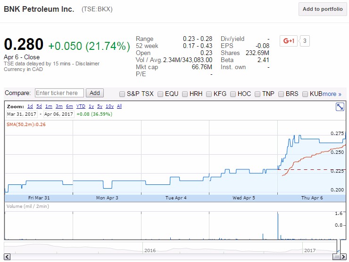Click the start date field Mar 31, 2017

pyautogui.click(x=22, y=114)
